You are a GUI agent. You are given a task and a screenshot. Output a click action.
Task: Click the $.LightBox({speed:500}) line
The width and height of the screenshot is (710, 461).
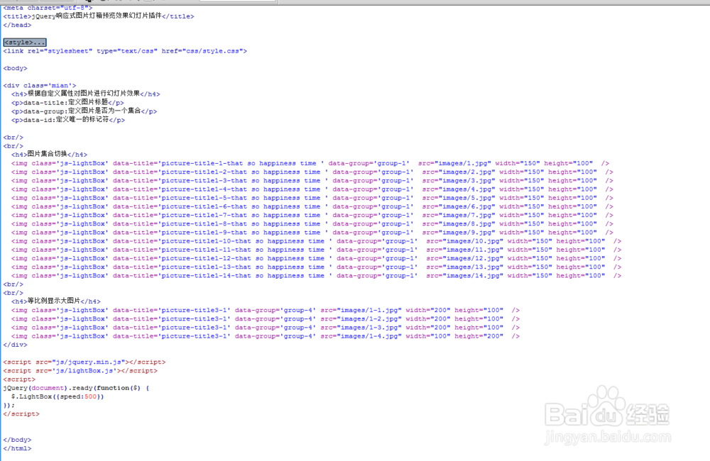[x=58, y=396]
